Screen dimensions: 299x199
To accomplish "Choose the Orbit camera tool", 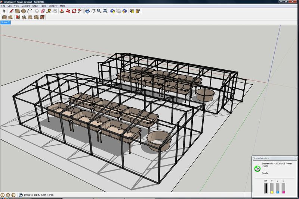I will tap(87, 11).
